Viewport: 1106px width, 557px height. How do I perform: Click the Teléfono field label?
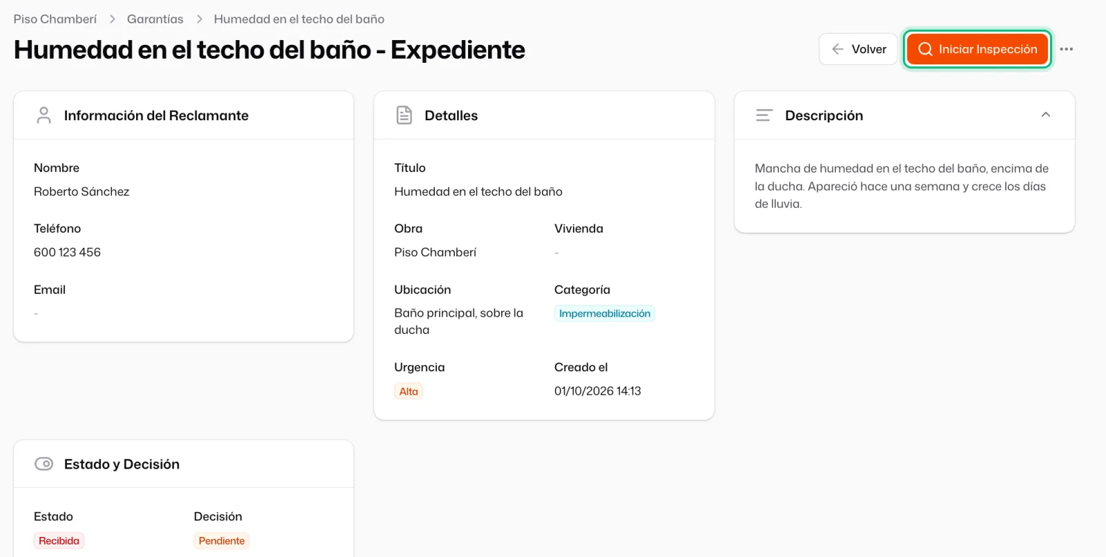[x=57, y=228]
